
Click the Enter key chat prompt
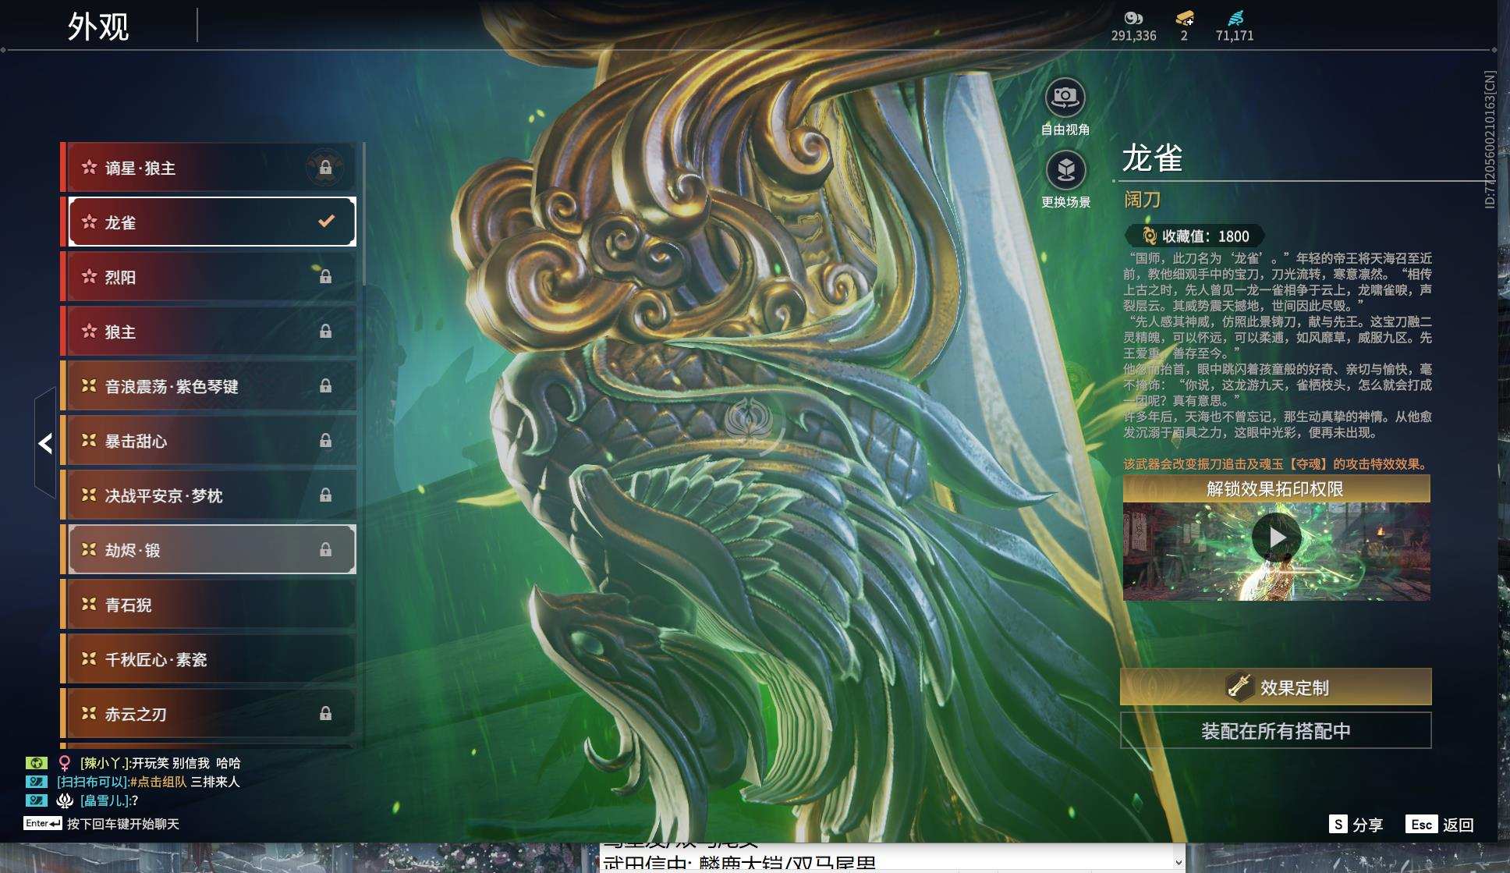42,824
